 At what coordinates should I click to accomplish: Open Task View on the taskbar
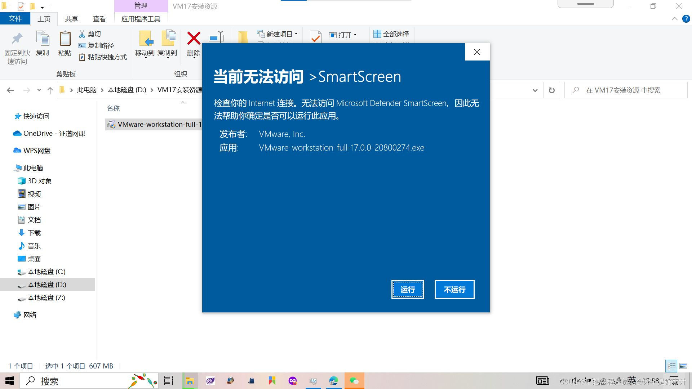pos(169,381)
